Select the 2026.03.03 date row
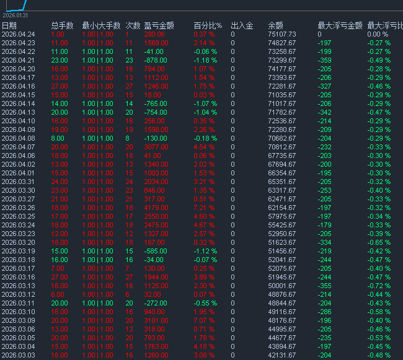 [x=18, y=355]
